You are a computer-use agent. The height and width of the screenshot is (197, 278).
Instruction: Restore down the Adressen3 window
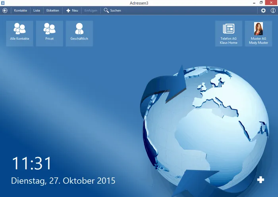coord(261,3)
